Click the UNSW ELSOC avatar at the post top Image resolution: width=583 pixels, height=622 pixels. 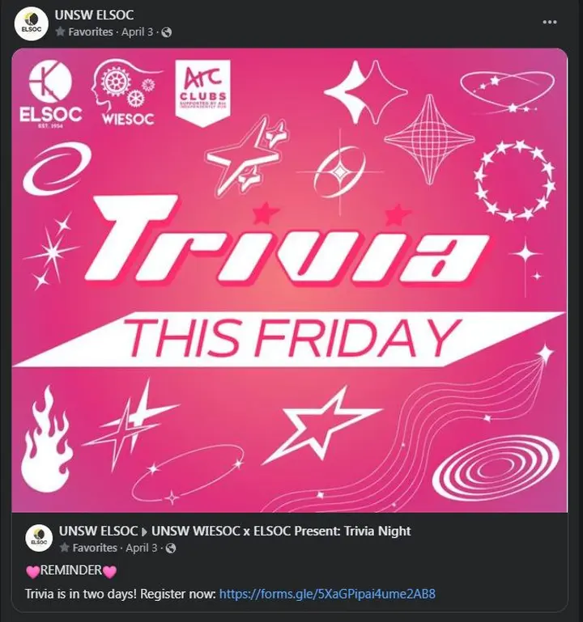(32, 23)
